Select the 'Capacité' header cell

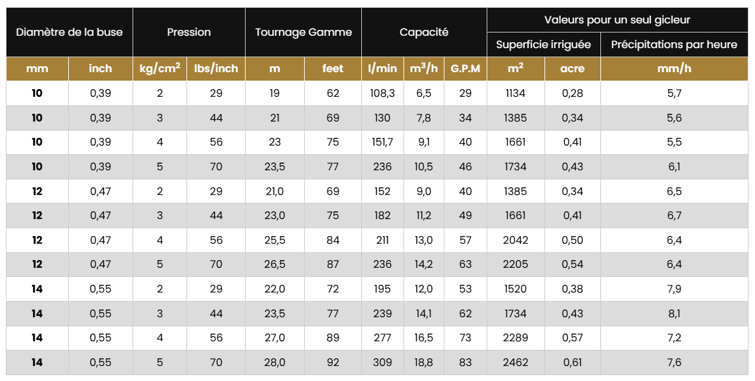(x=424, y=32)
